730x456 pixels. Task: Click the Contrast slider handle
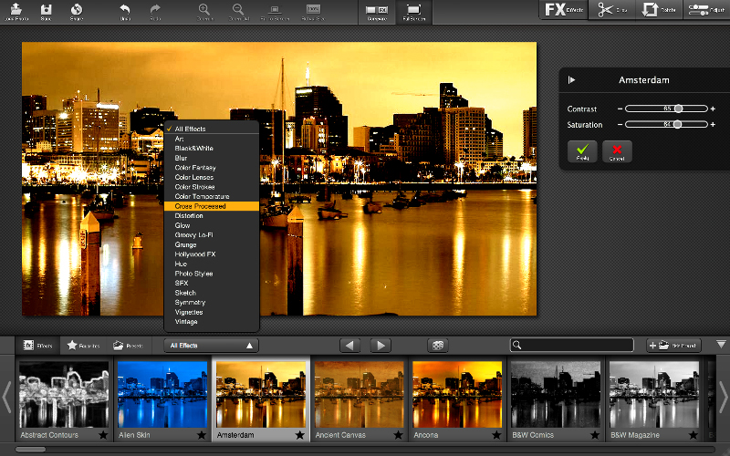click(x=678, y=109)
